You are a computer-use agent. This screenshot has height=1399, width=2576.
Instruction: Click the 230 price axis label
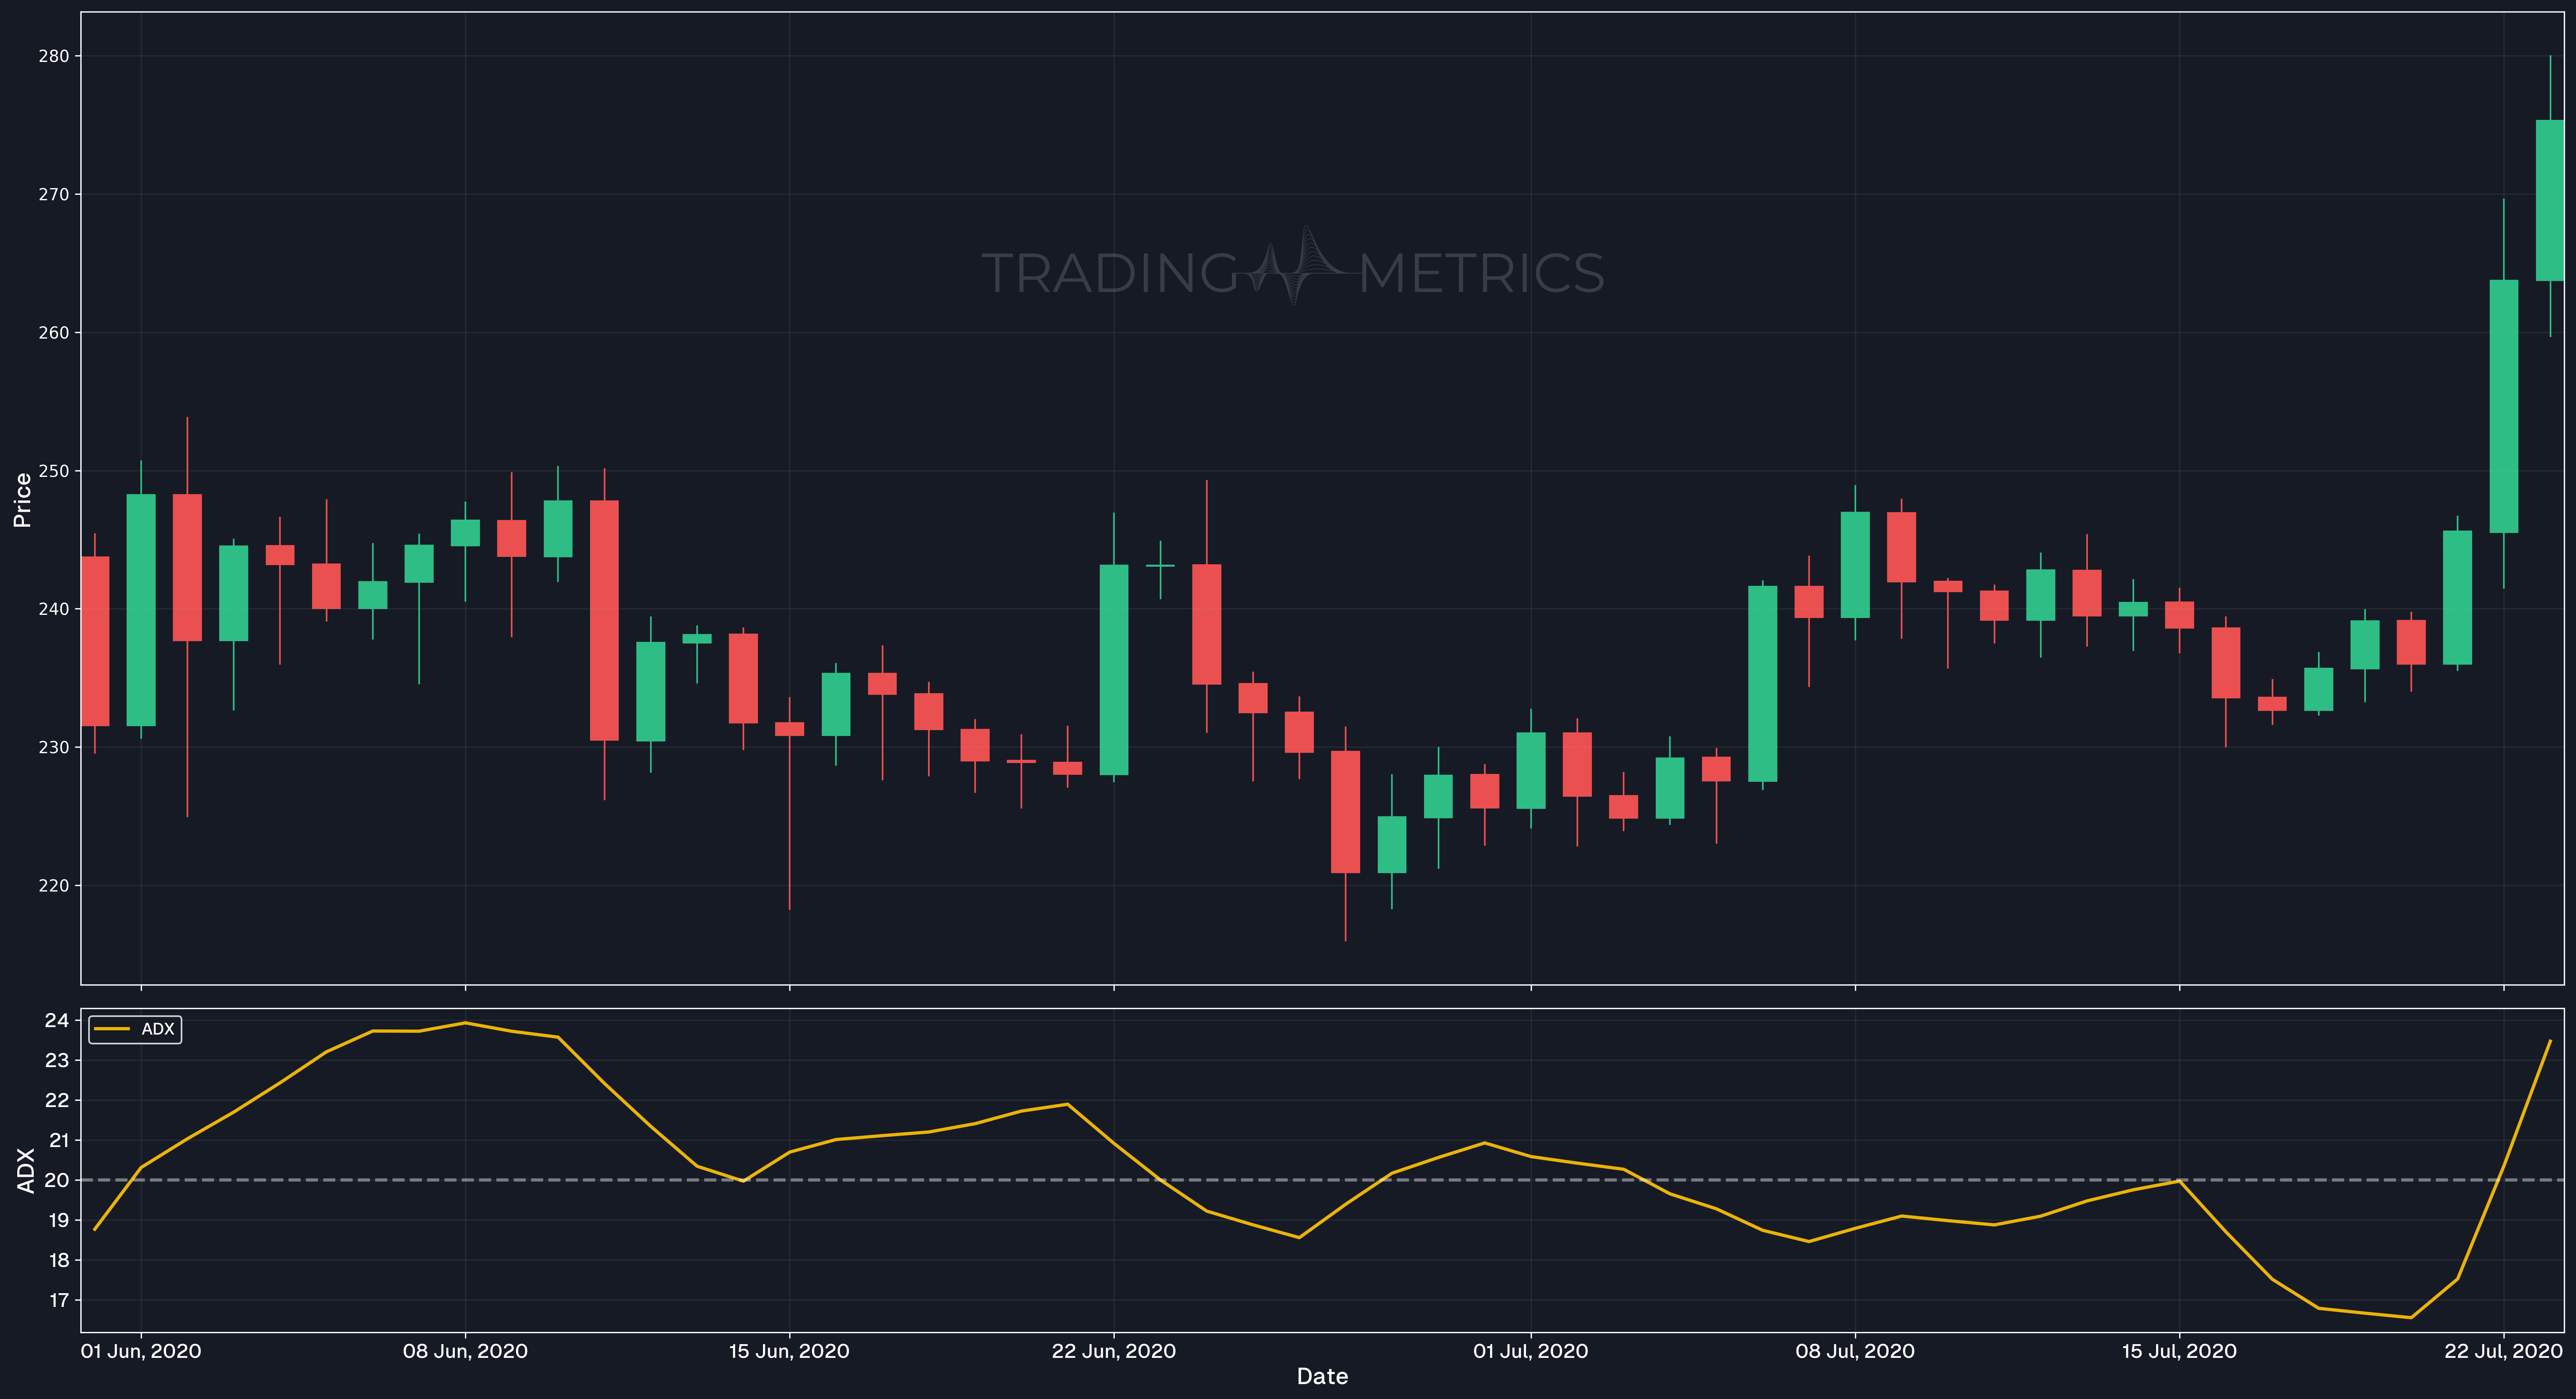54,747
